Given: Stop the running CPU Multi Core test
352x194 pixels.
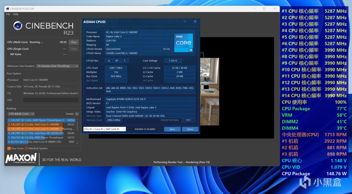Looking at the screenshot, I should pos(74,42).
